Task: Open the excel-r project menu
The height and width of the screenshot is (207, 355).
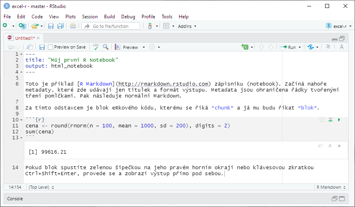Action: point(338,26)
